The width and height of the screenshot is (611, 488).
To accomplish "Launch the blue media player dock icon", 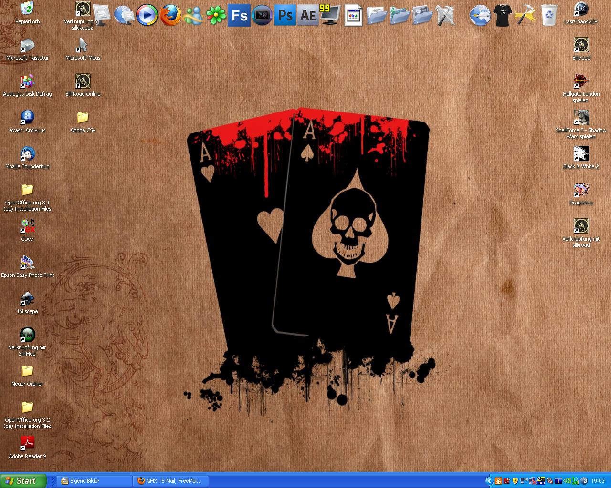I will [x=147, y=15].
